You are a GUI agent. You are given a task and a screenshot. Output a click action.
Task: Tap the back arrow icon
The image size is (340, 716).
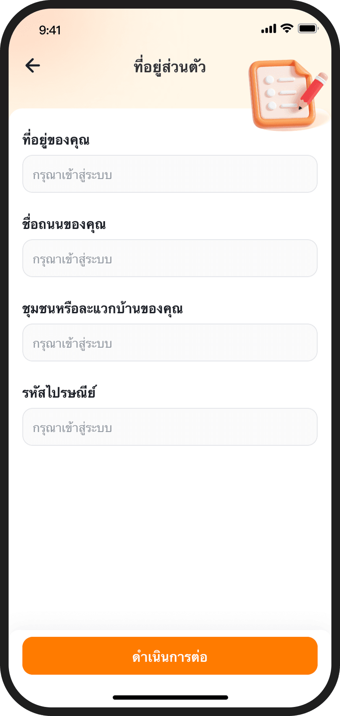[33, 66]
